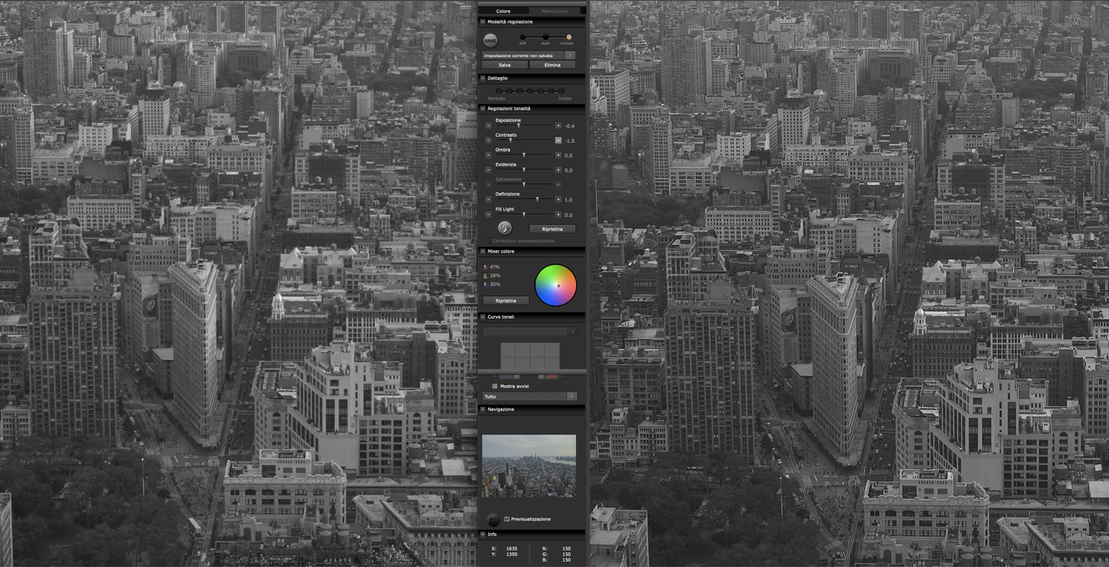Click the round camera icon beside Previsualizzazione

click(x=493, y=519)
